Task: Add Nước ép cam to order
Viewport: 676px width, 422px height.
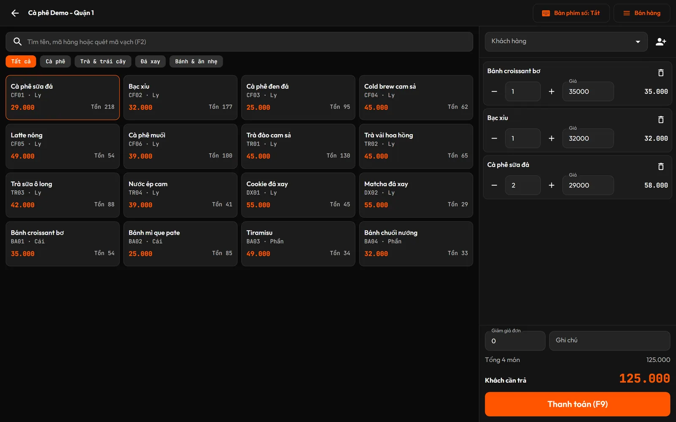Action: point(180,195)
